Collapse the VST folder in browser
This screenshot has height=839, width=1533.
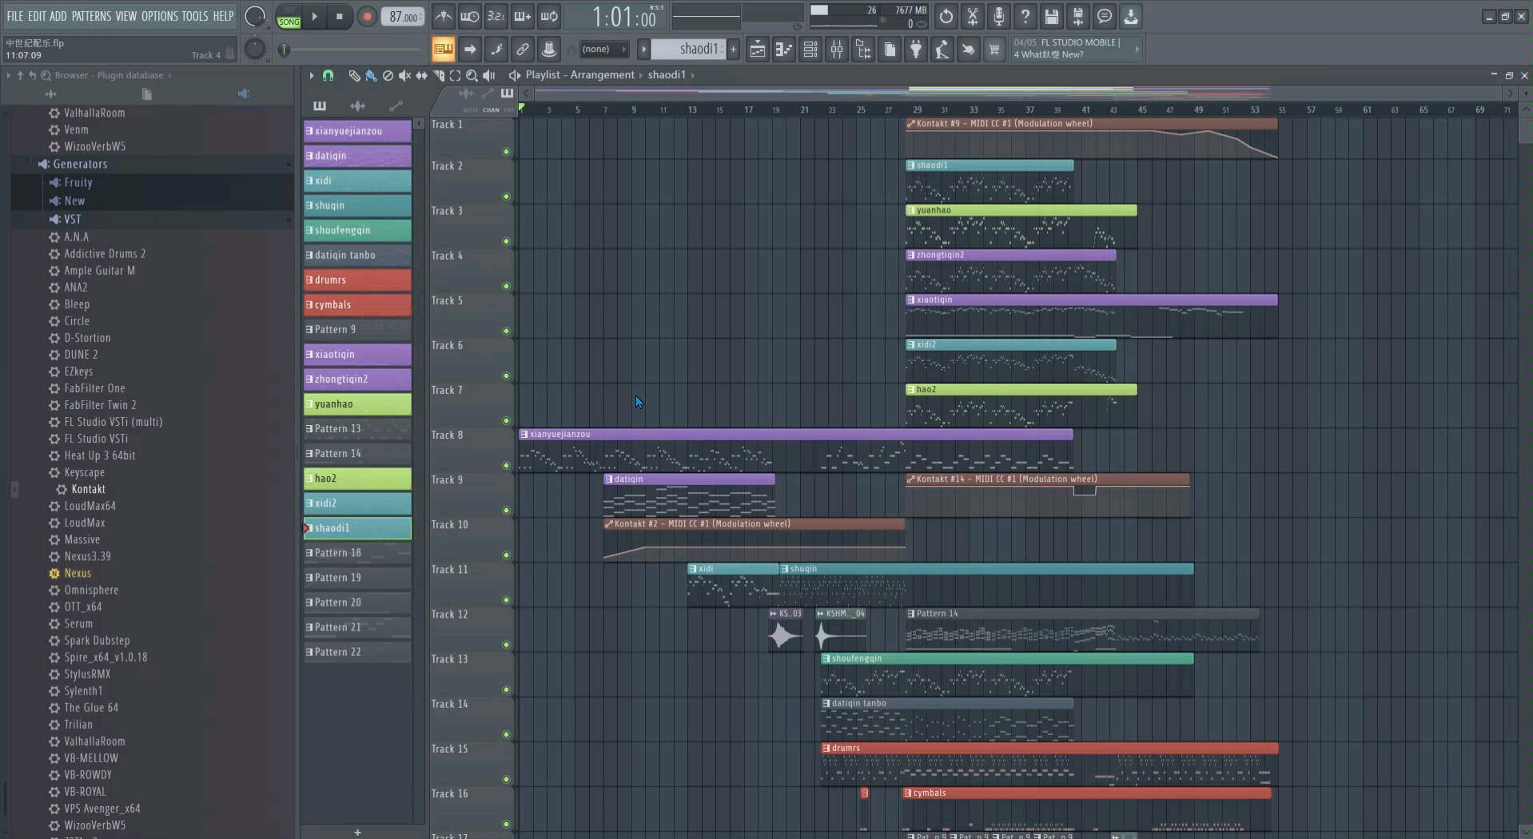tap(72, 219)
